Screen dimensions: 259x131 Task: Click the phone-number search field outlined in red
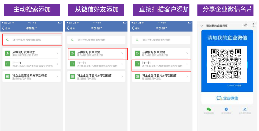click(x=32, y=40)
